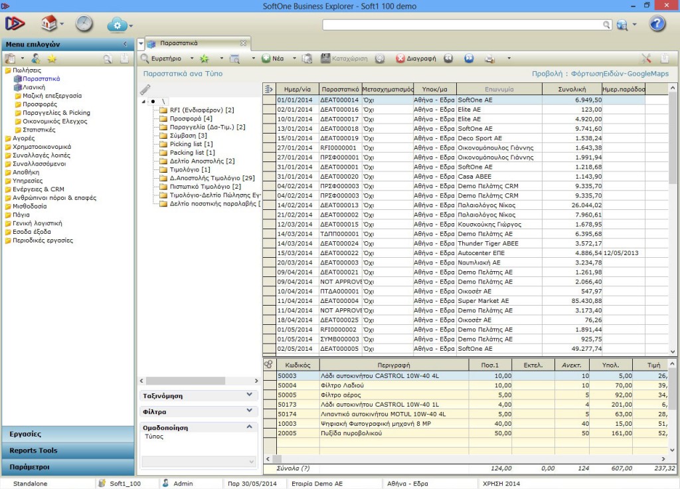
Task: Select Δ.Αποστολής Τιμολόγιο [29] folder
Action: pyautogui.click(x=212, y=178)
